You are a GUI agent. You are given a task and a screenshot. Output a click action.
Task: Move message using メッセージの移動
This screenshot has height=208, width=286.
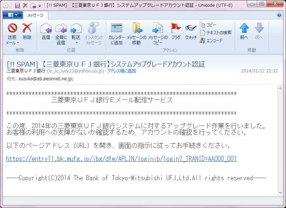(136, 34)
